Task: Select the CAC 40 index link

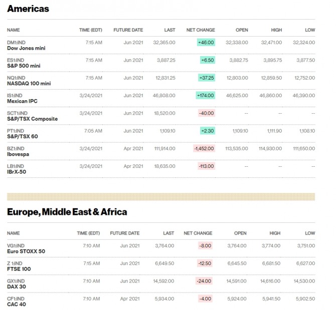Action: (x=16, y=304)
